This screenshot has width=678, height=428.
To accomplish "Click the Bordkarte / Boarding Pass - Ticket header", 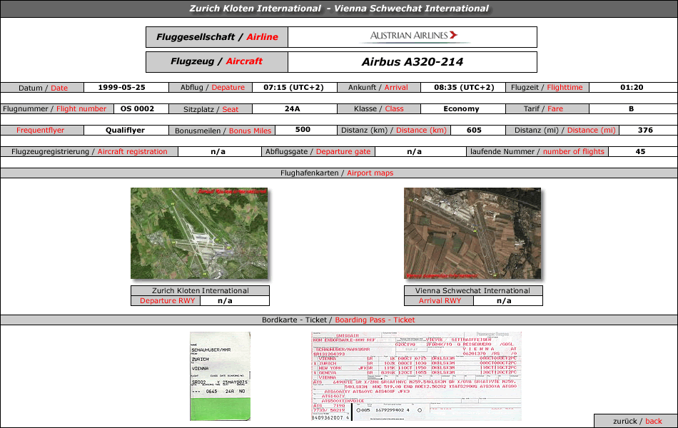I will (338, 320).
